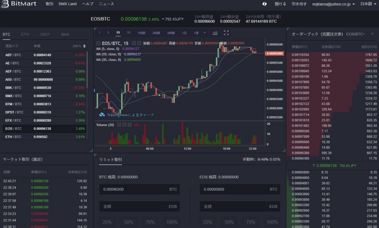Open settings icon next to EOS/BTC, 15

pyautogui.click(x=139, y=43)
